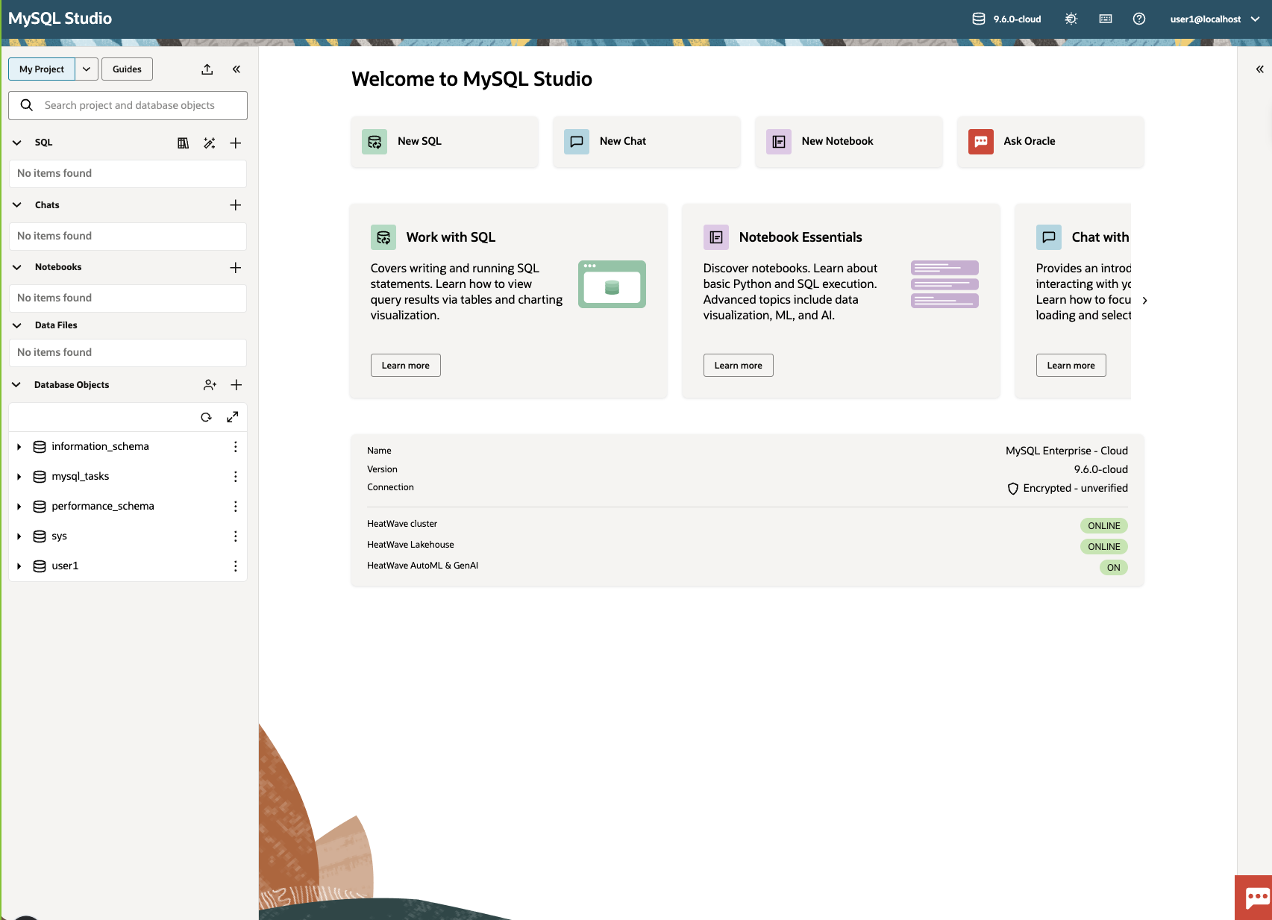Click the search magnifier icon
Viewport: 1272px width, 920px height.
tap(27, 105)
